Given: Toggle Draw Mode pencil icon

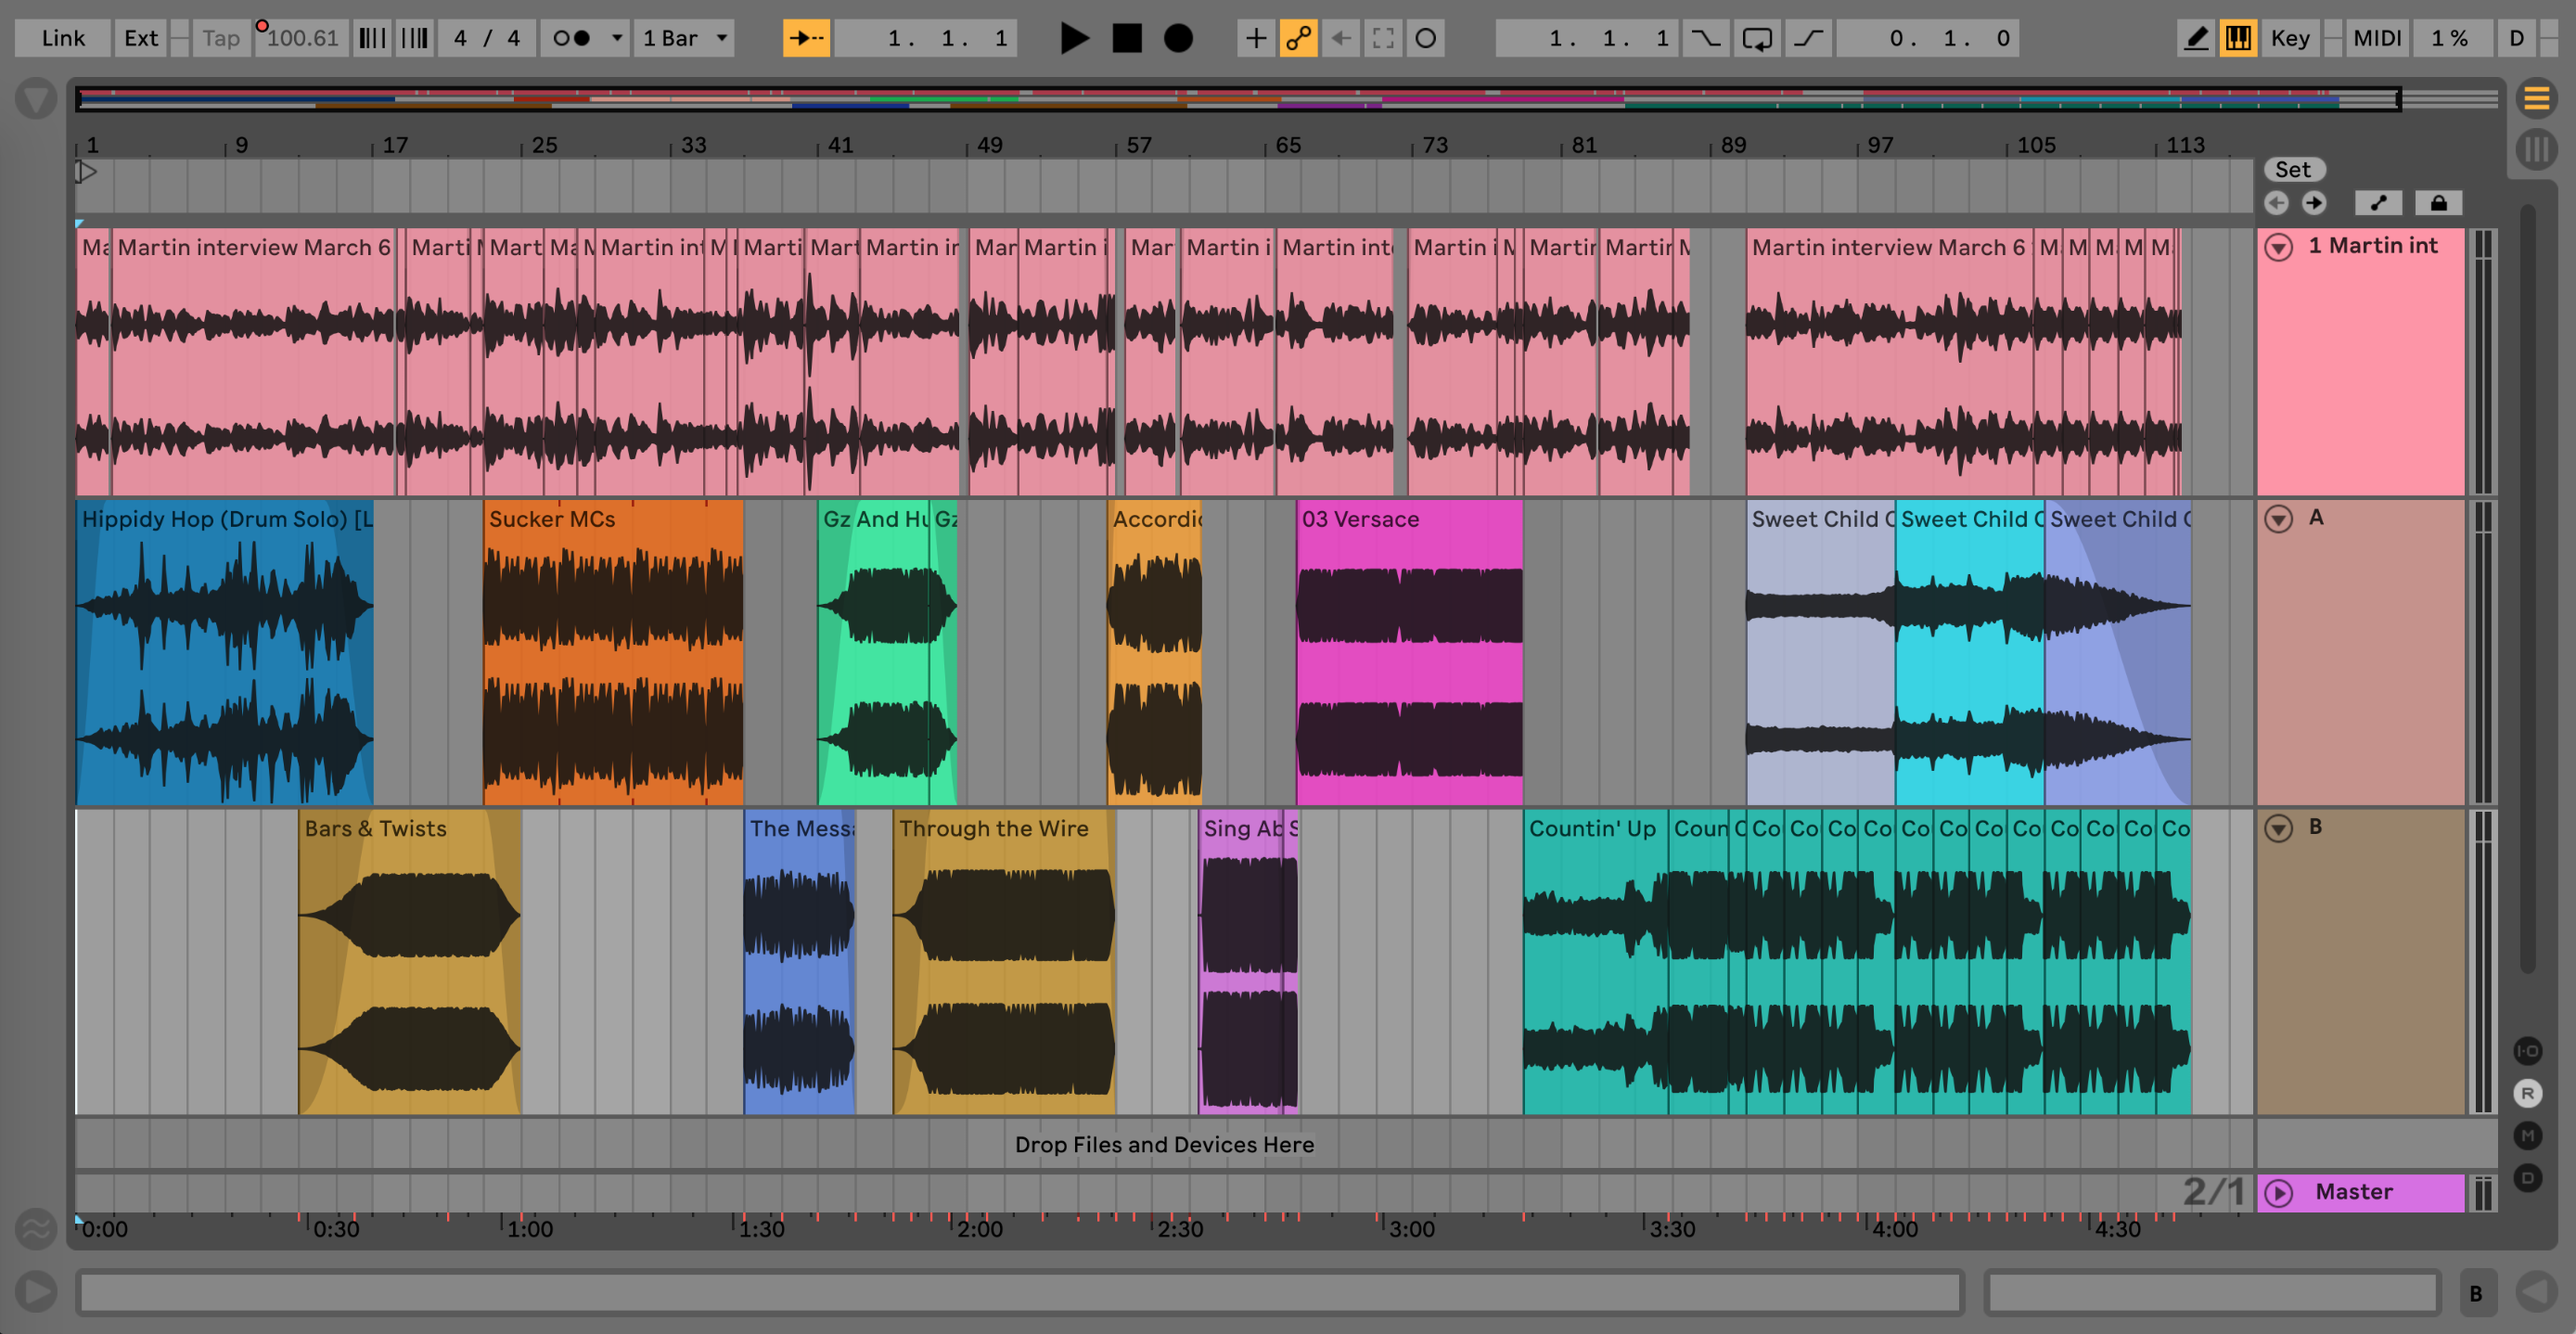Looking at the screenshot, I should click(2196, 38).
